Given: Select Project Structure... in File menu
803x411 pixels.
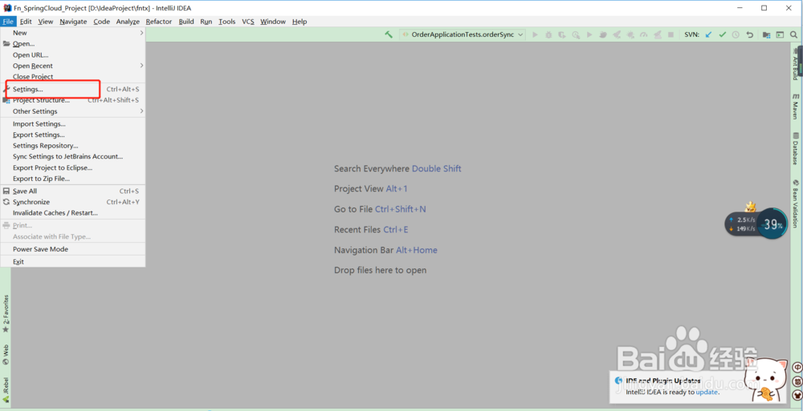Looking at the screenshot, I should (73, 100).
